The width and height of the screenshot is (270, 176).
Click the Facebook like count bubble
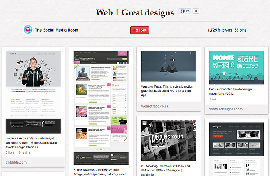196,12
